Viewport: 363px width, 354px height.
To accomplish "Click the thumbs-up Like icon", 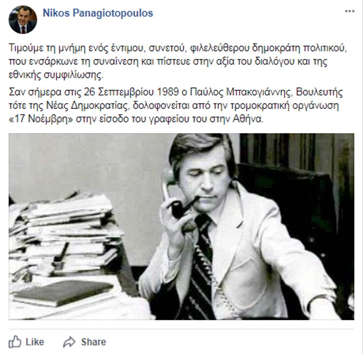I will [15, 342].
